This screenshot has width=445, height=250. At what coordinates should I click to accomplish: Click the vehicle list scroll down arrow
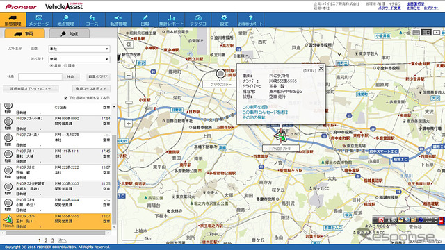tap(114, 227)
